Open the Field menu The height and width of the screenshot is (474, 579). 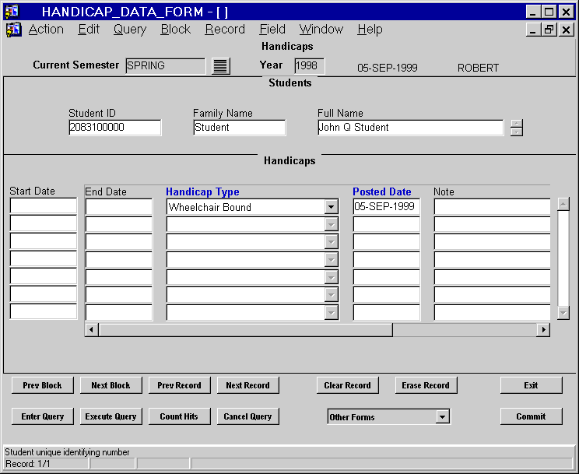point(272,29)
